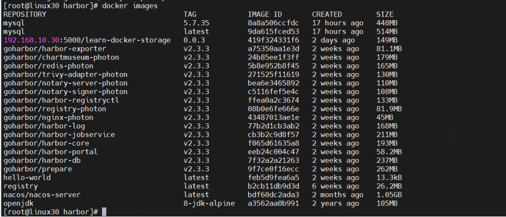Click the hello-world repository name
Image resolution: width=506 pixels, height=217 pixels.
click(x=27, y=178)
